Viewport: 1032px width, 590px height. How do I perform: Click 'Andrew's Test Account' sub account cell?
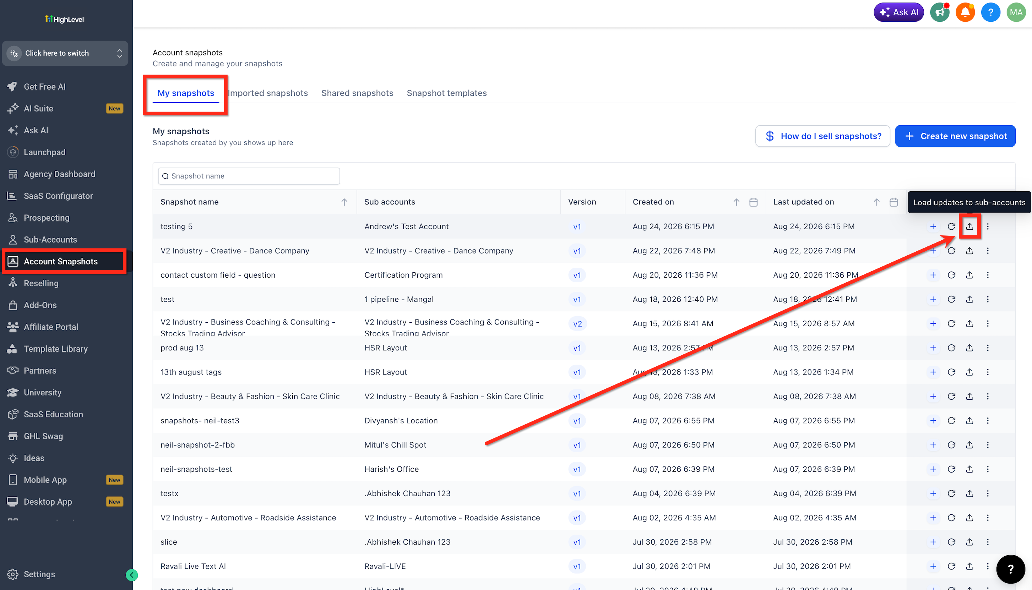(x=406, y=226)
